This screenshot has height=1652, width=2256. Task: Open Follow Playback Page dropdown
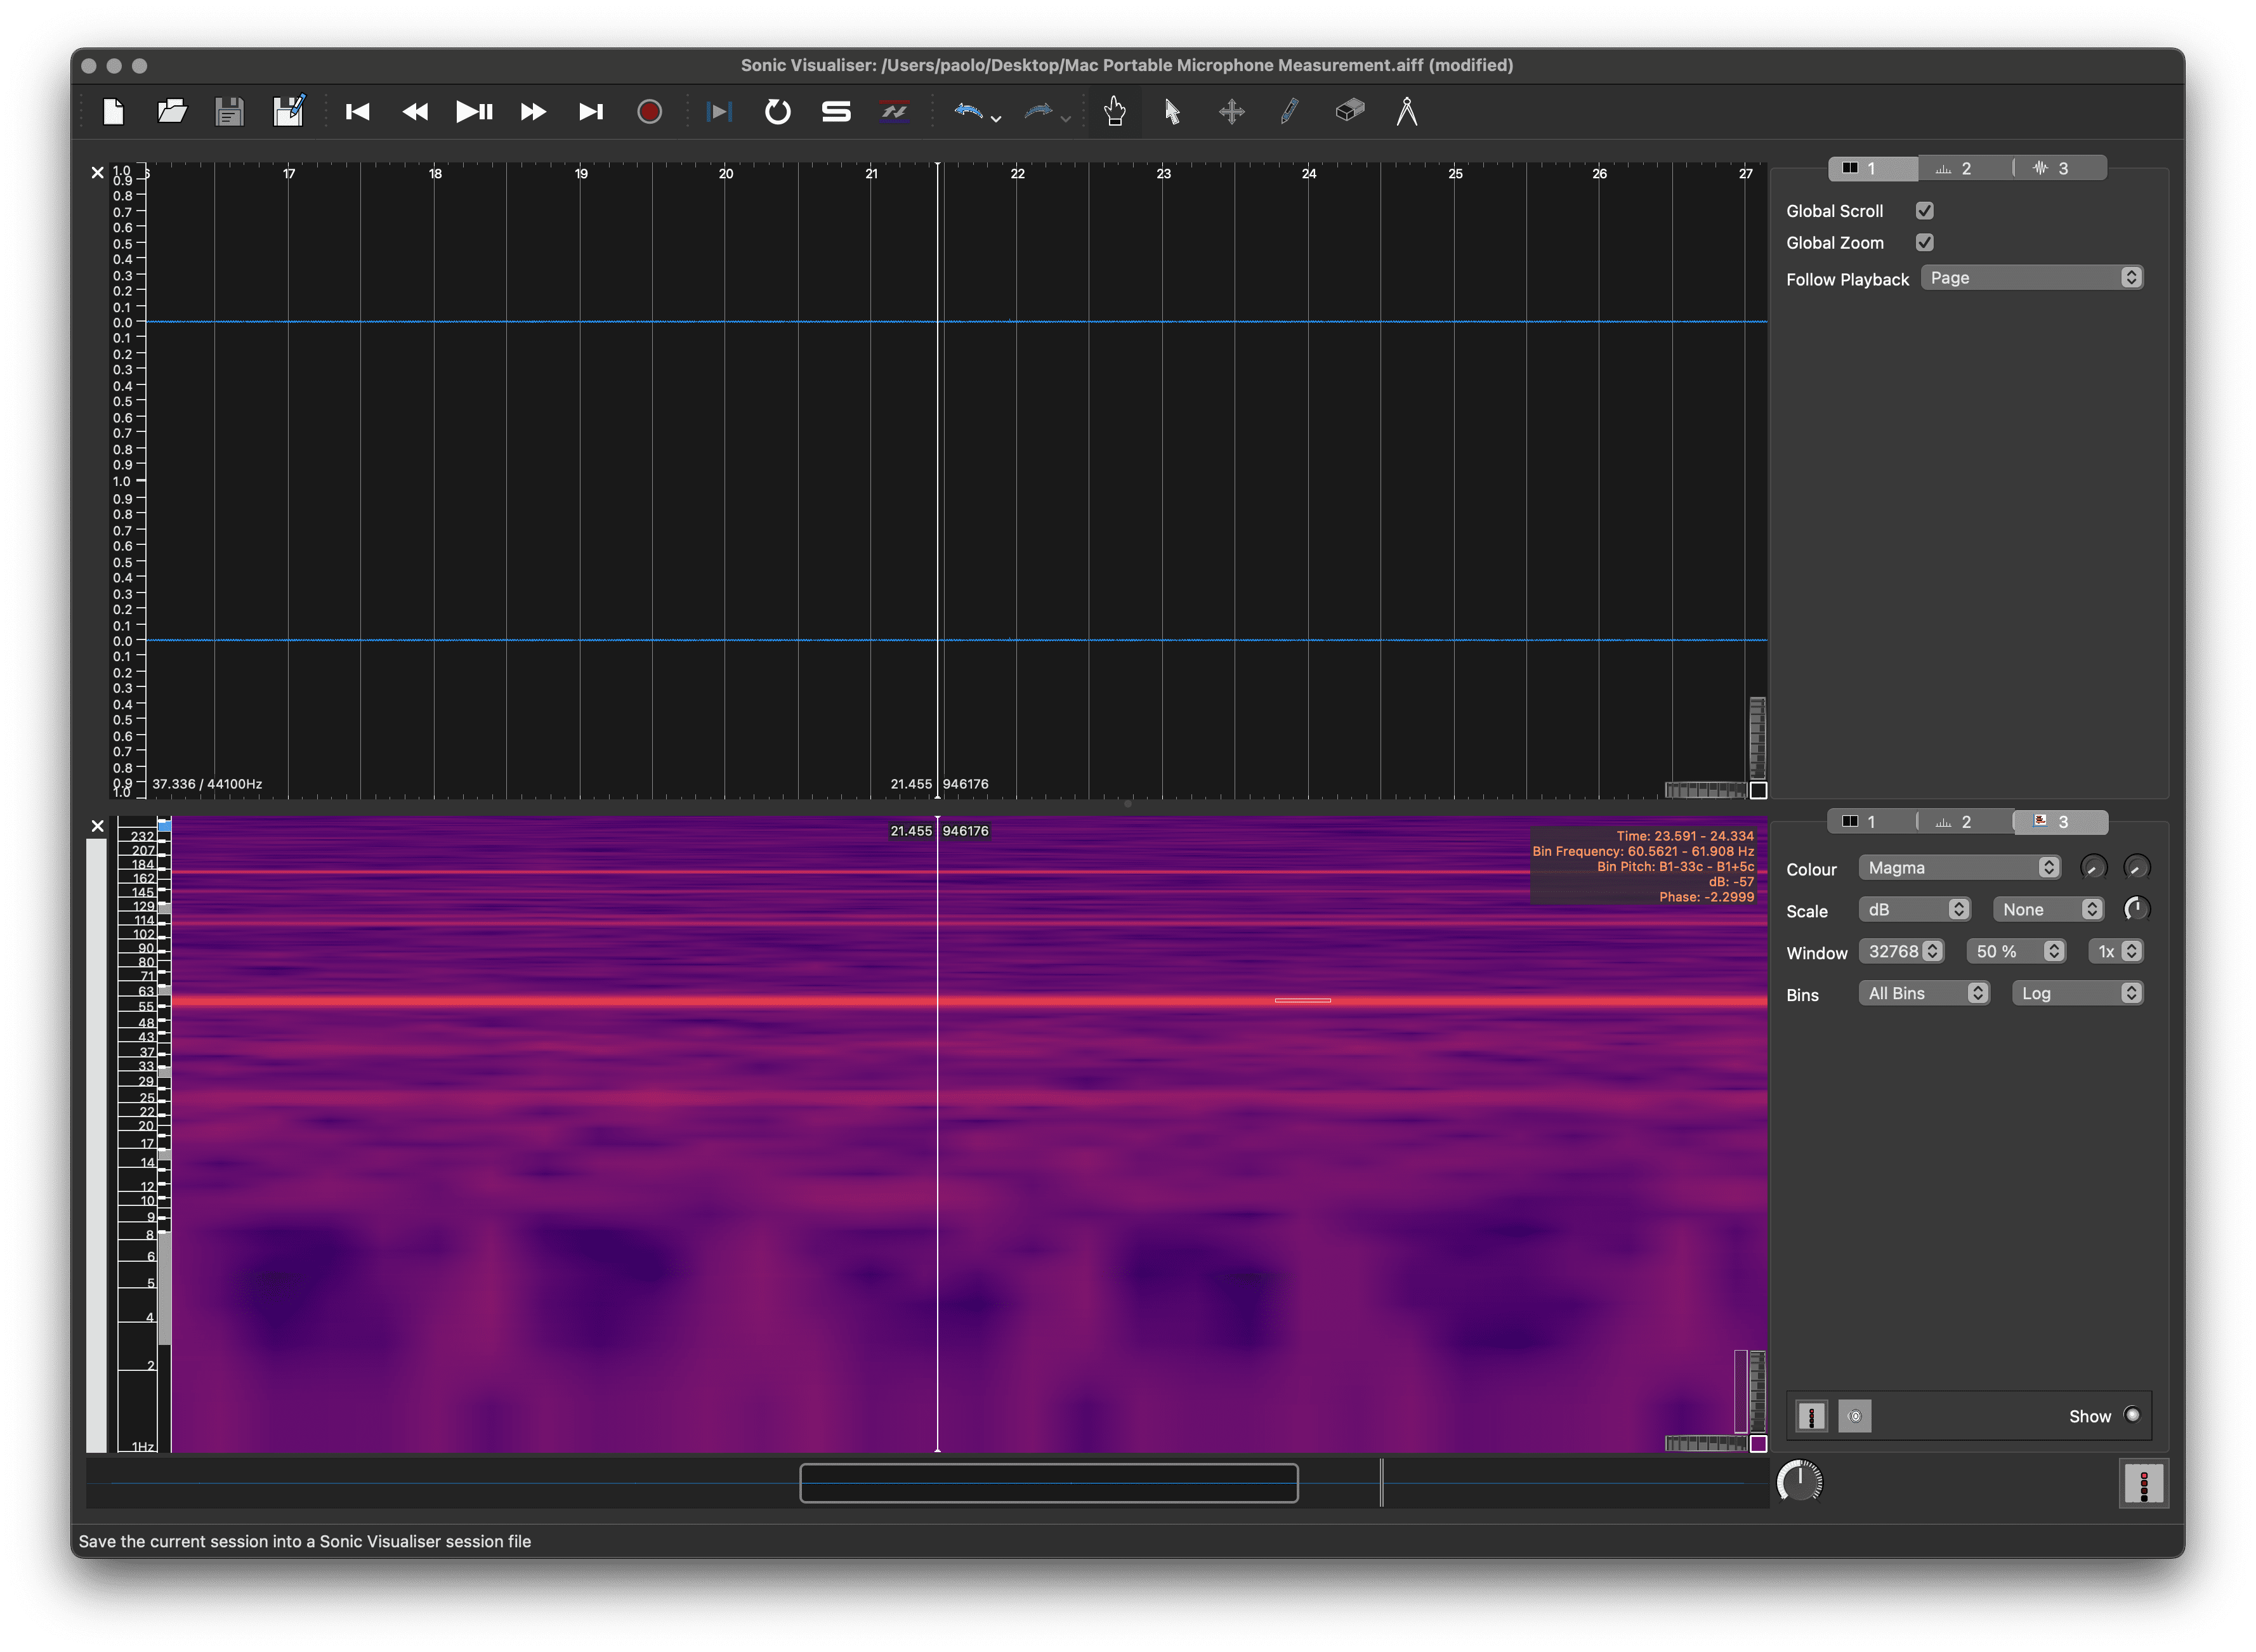pos(2031,278)
